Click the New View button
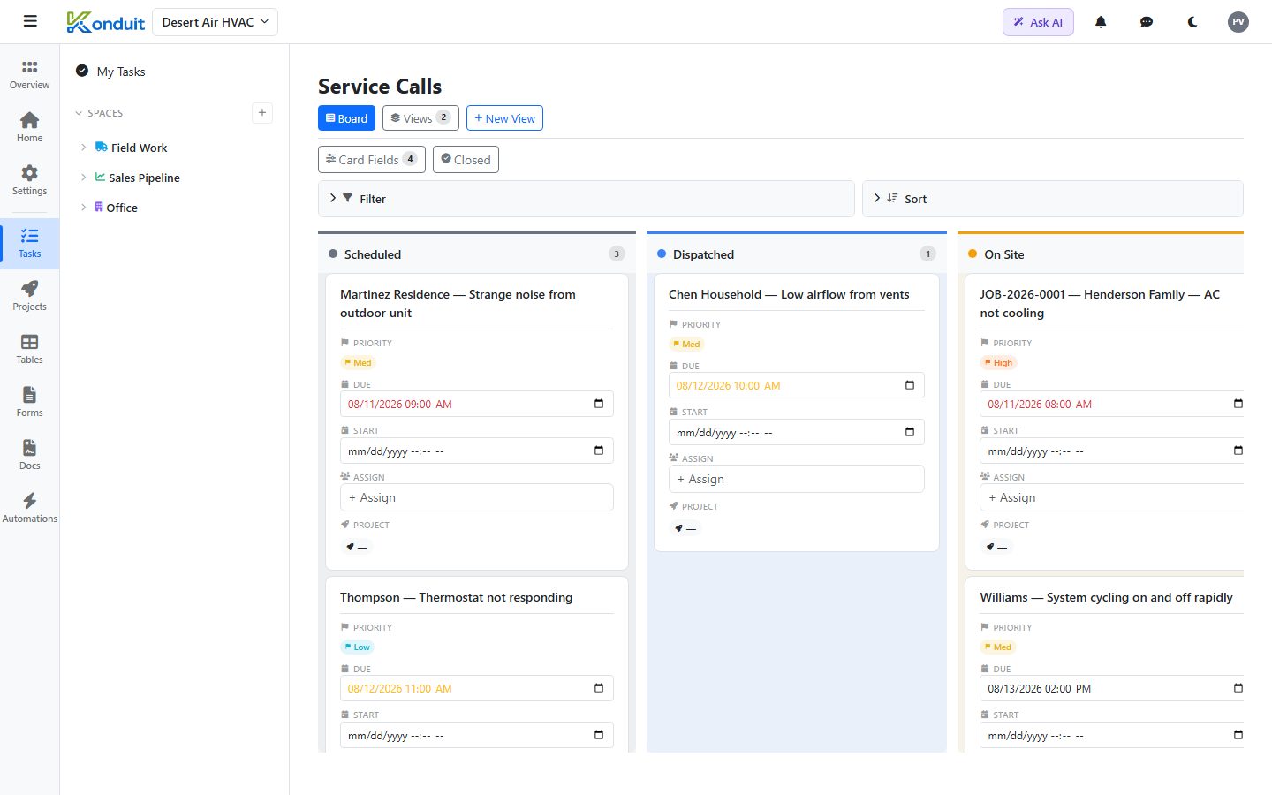Screen dimensions: 1272x795 pyautogui.click(x=504, y=118)
